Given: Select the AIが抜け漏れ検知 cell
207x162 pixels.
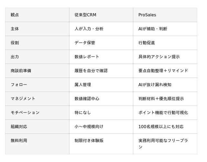Looking at the screenshot, I should 155,85.
